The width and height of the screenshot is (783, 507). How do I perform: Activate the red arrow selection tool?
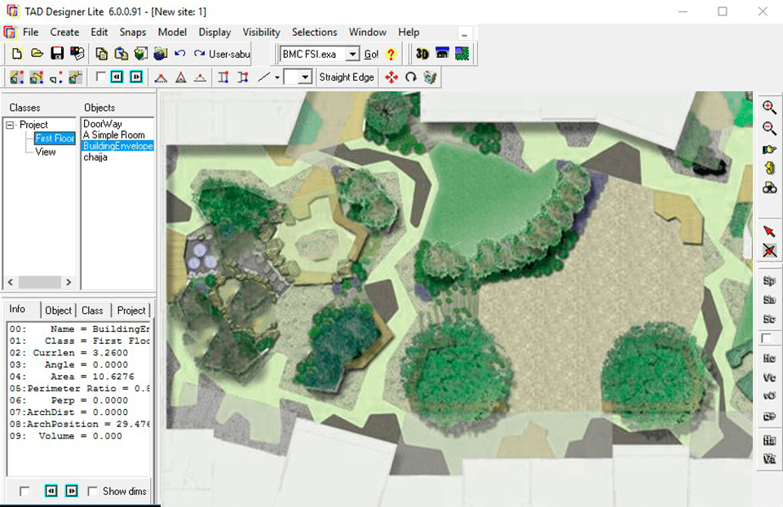768,231
